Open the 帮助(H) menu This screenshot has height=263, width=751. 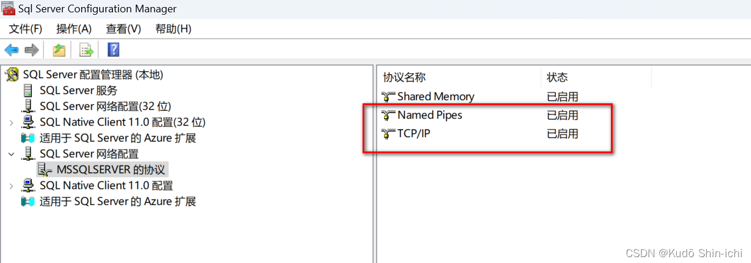173,29
